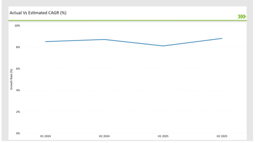Viewport: 255px width, 143px height.
Task: Click the green triple-chevron arrow icon
Action: click(x=242, y=16)
